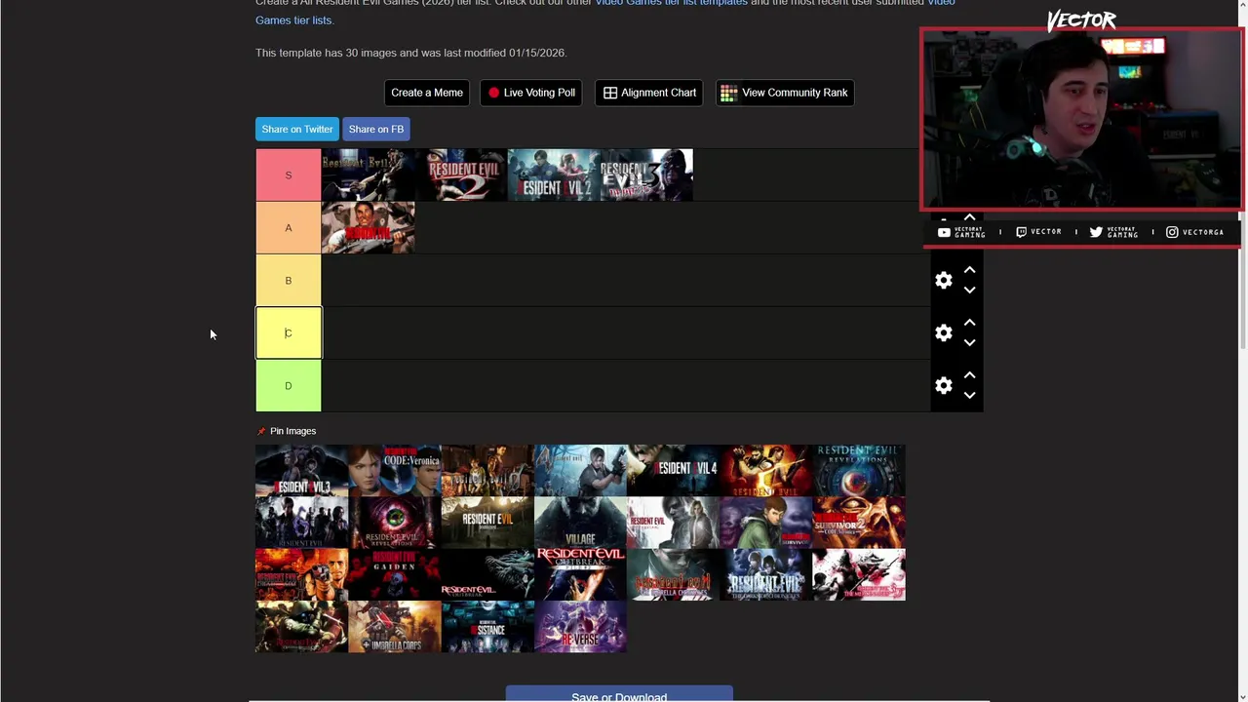Select the Resident Evil 0 thumbnail

487,471
